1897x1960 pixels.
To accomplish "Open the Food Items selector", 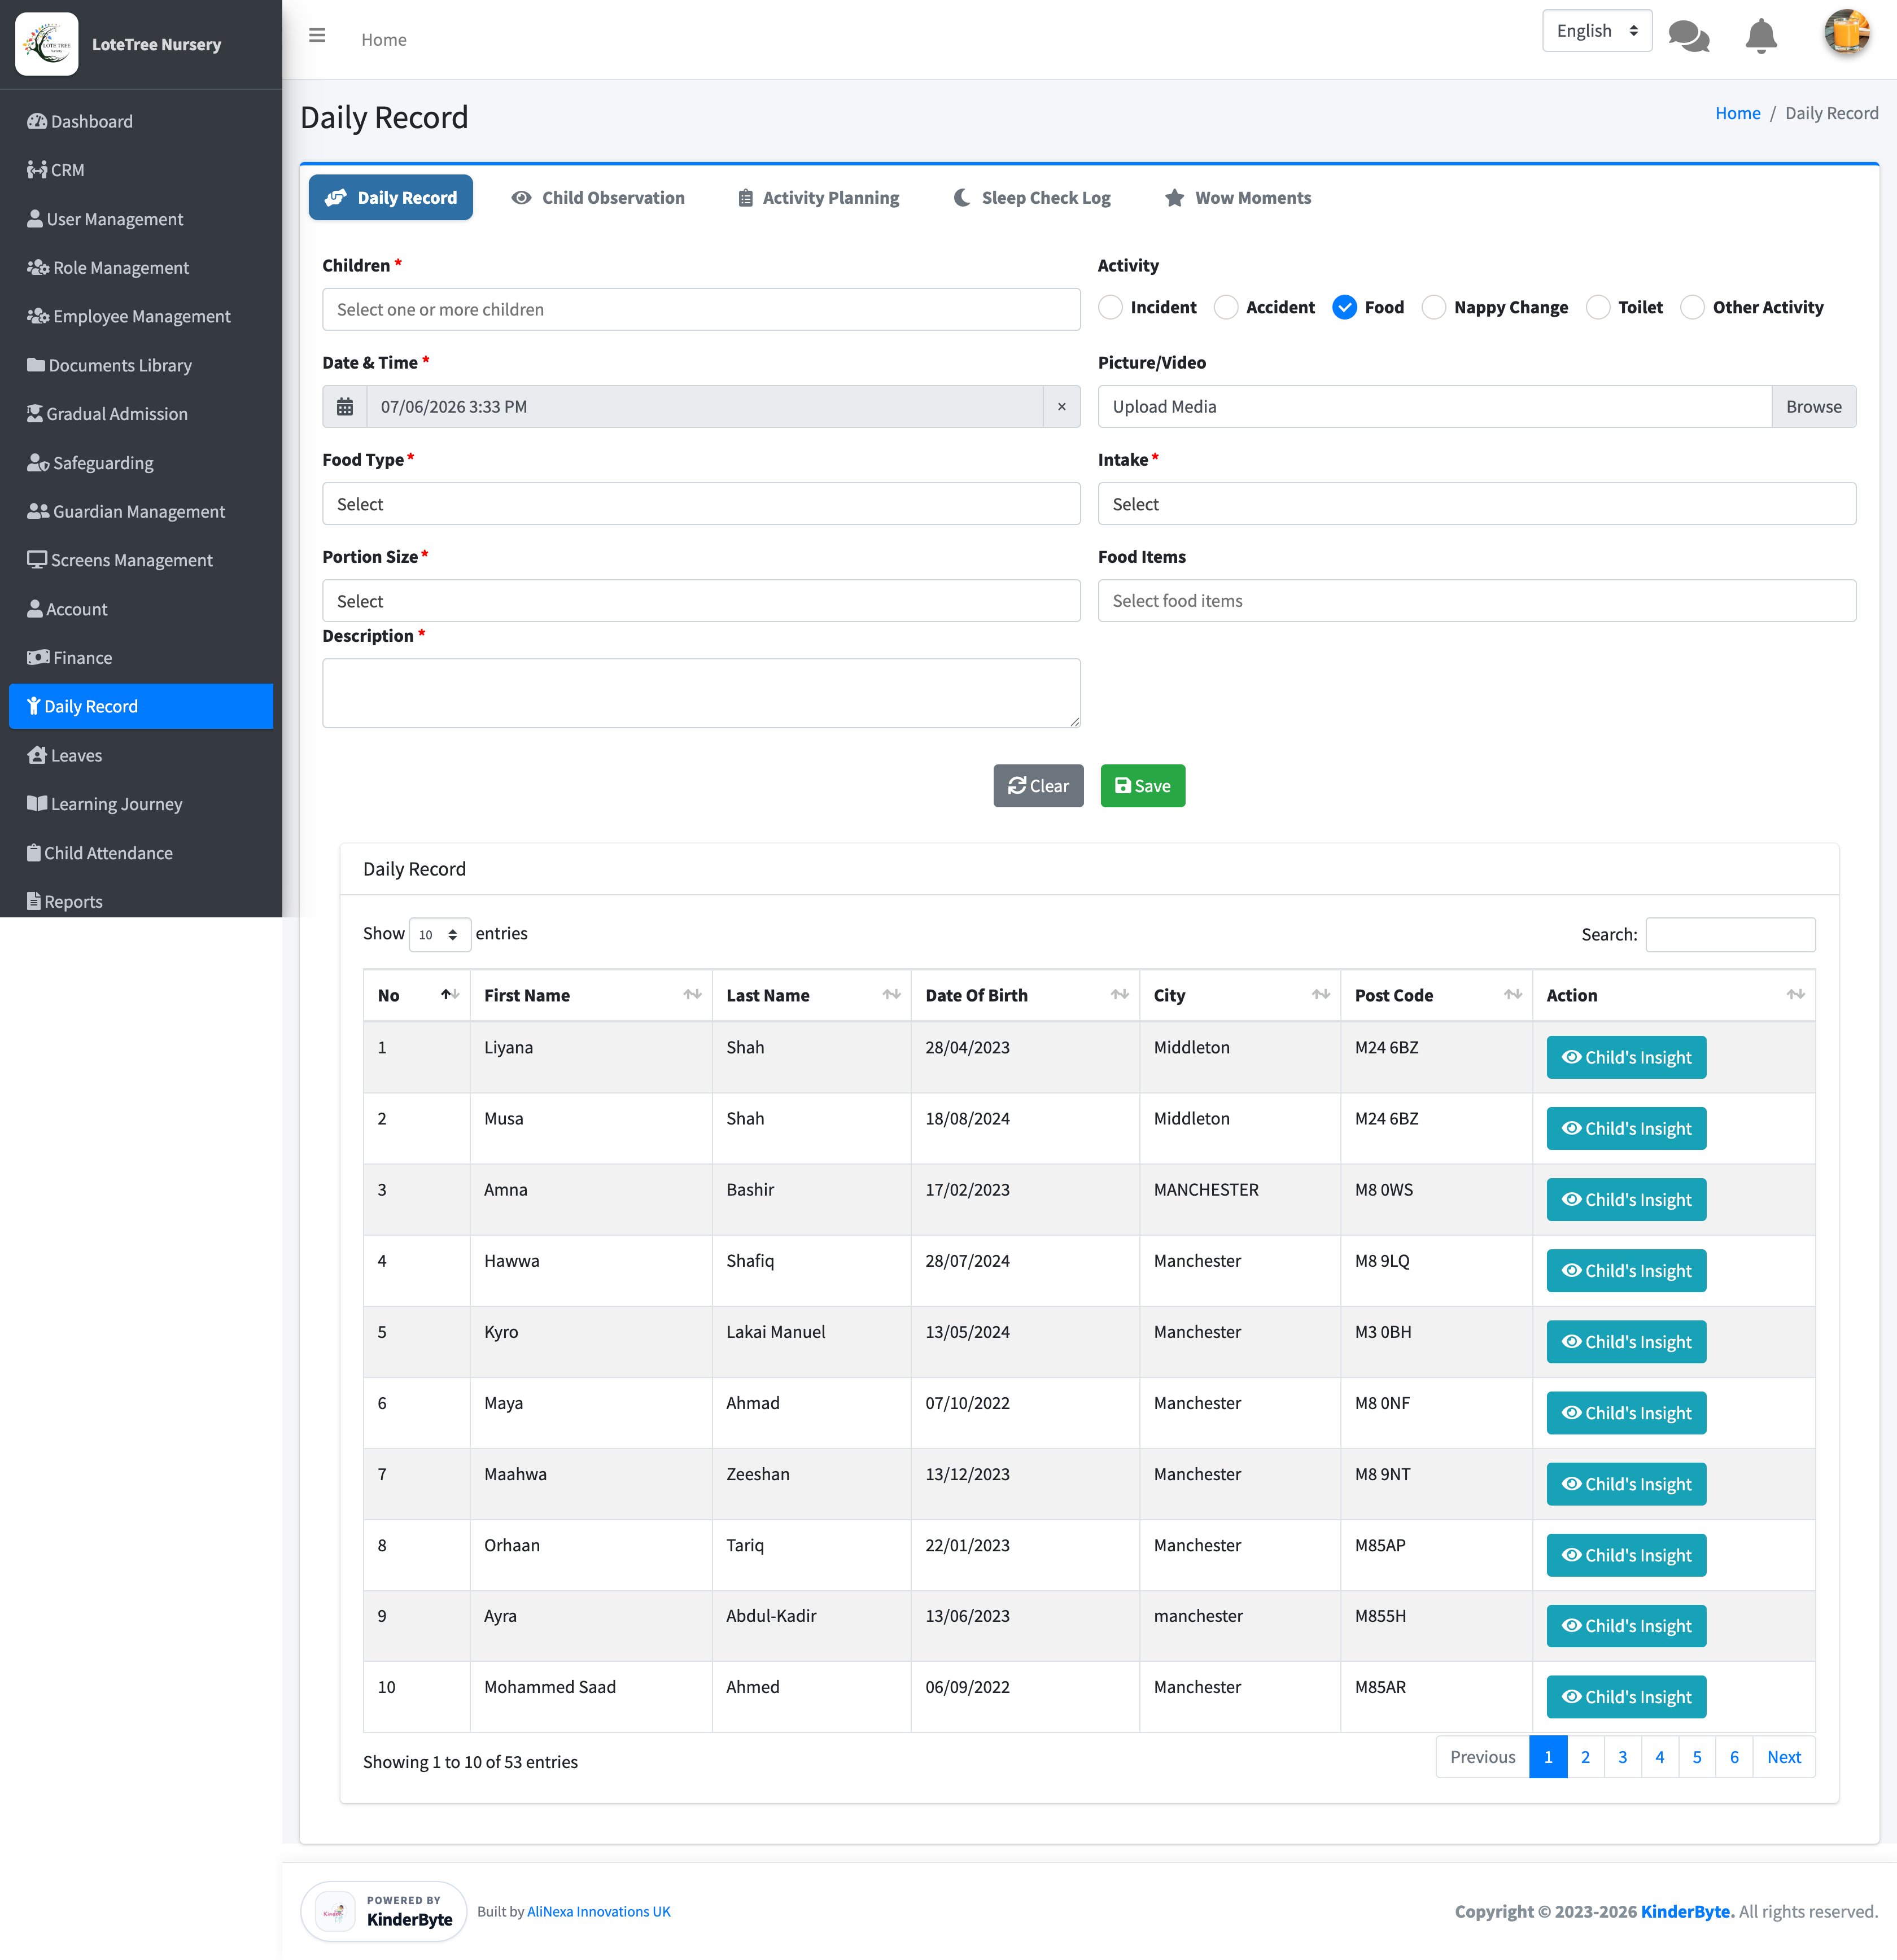I will click(1476, 601).
